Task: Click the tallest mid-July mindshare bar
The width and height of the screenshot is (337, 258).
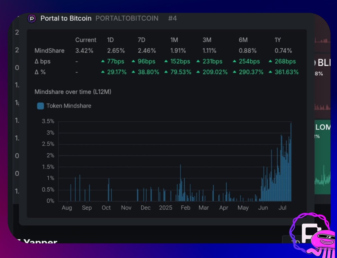Action: coord(291,162)
